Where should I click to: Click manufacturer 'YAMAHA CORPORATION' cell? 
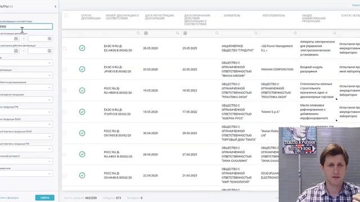click(x=277, y=70)
